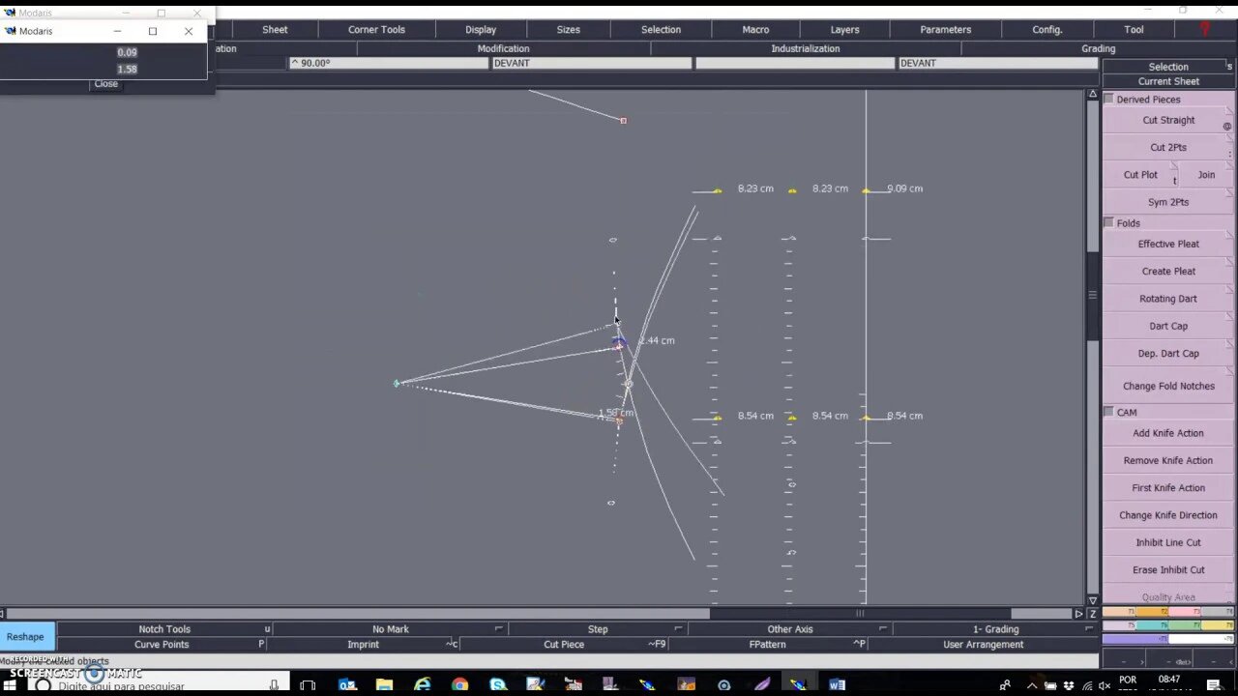Click the Cut 2Pts tool button

click(1168, 147)
